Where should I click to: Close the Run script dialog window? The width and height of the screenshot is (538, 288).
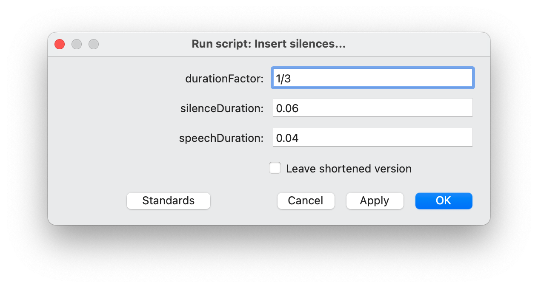point(60,44)
